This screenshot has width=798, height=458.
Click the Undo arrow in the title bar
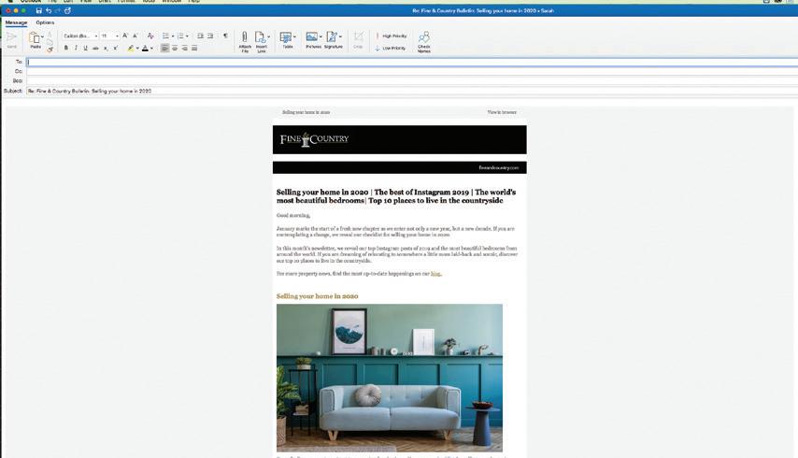point(49,10)
